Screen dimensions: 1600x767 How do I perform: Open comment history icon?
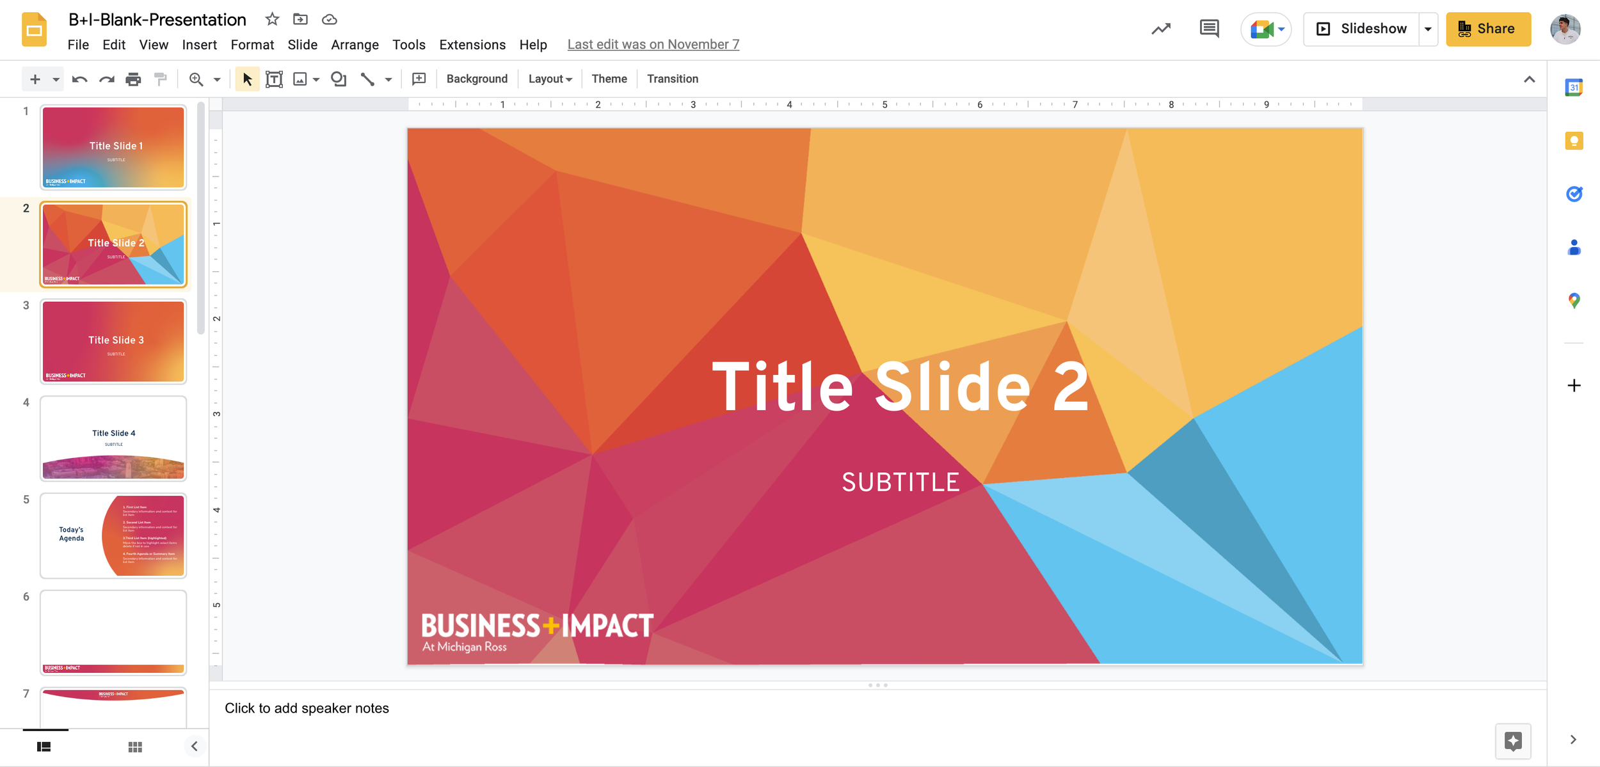(x=1209, y=29)
